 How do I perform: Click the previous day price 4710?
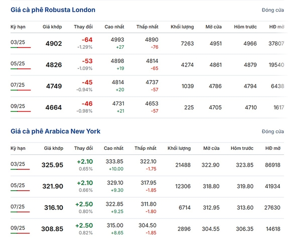coord(251,107)
